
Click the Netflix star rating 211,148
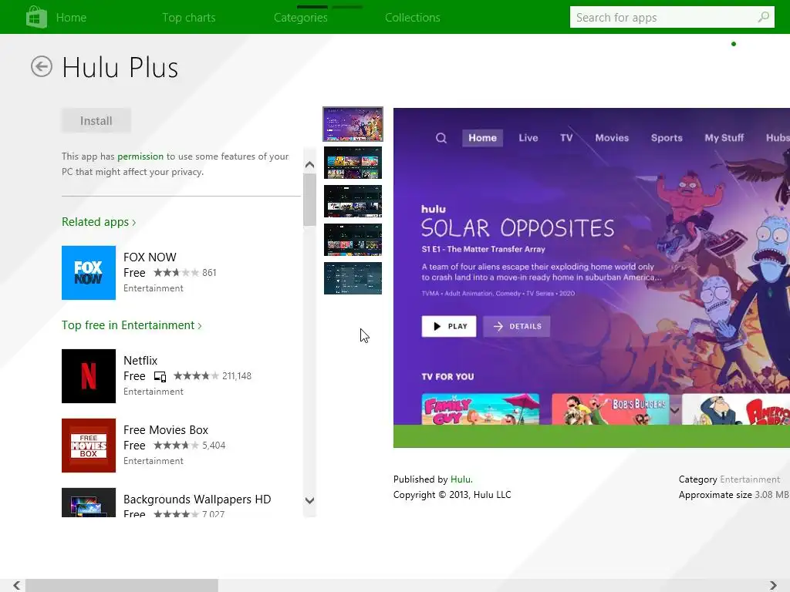click(212, 376)
